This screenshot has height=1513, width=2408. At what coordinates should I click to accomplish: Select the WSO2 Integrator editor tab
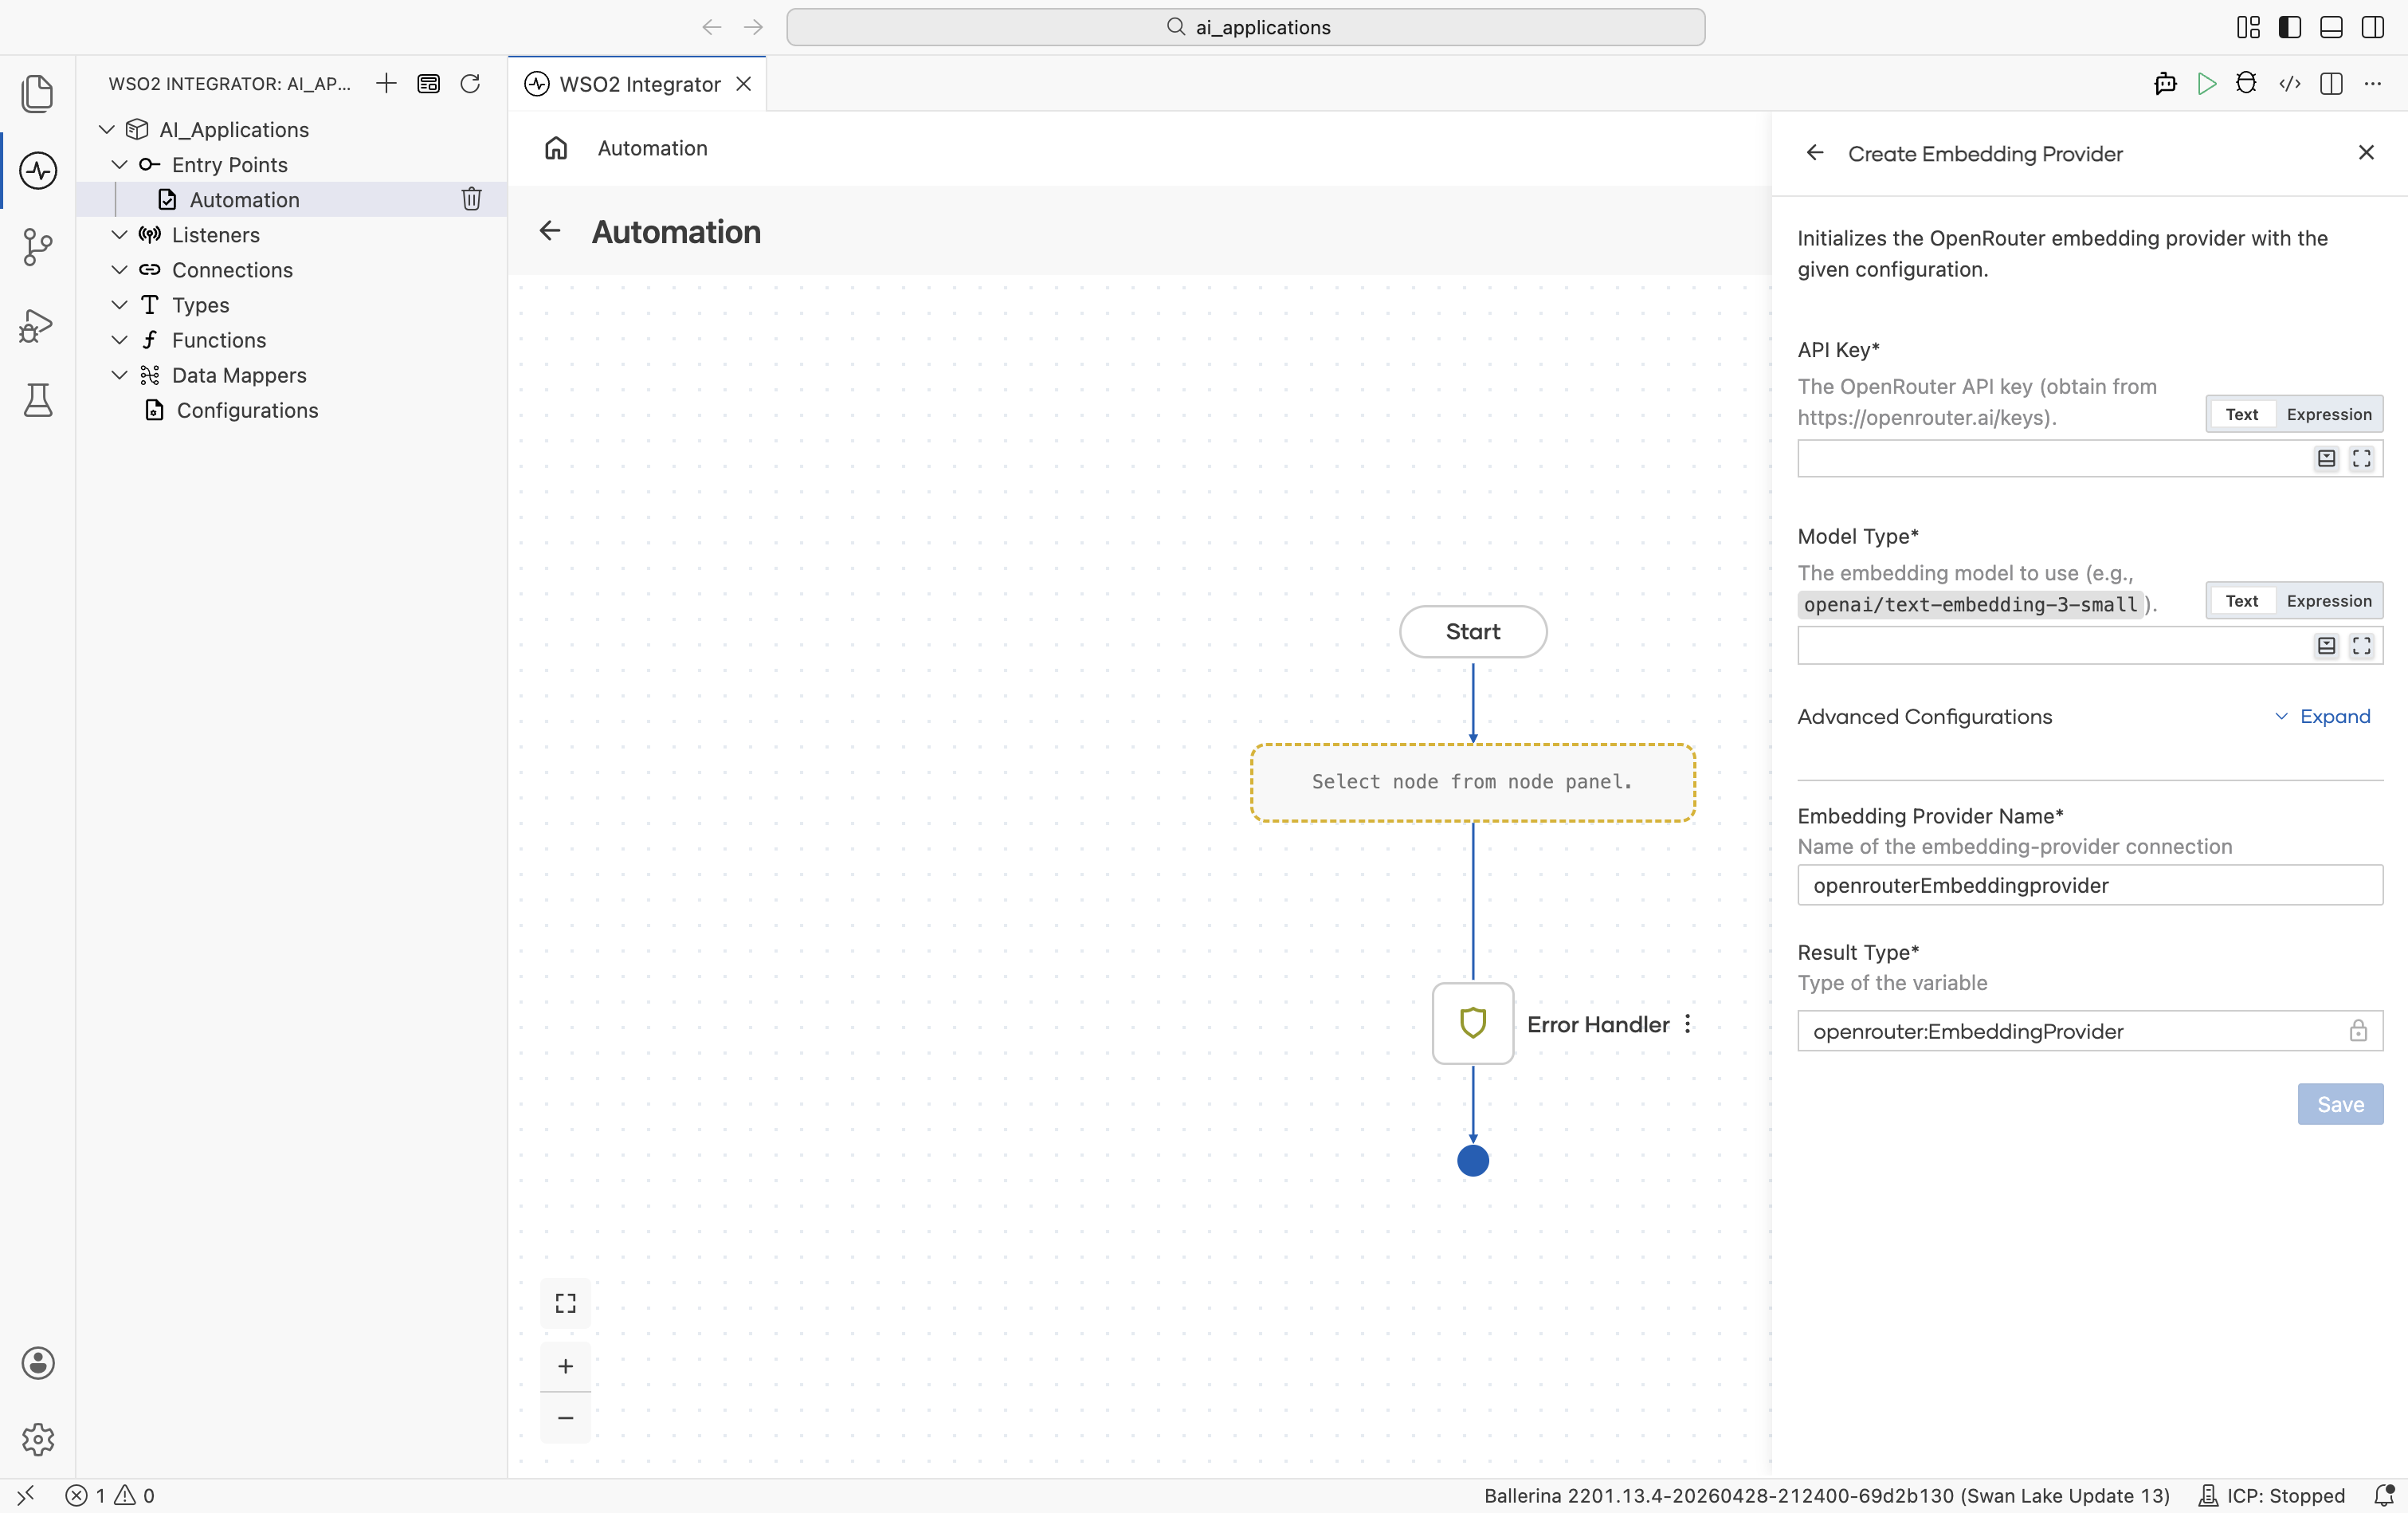tap(638, 84)
